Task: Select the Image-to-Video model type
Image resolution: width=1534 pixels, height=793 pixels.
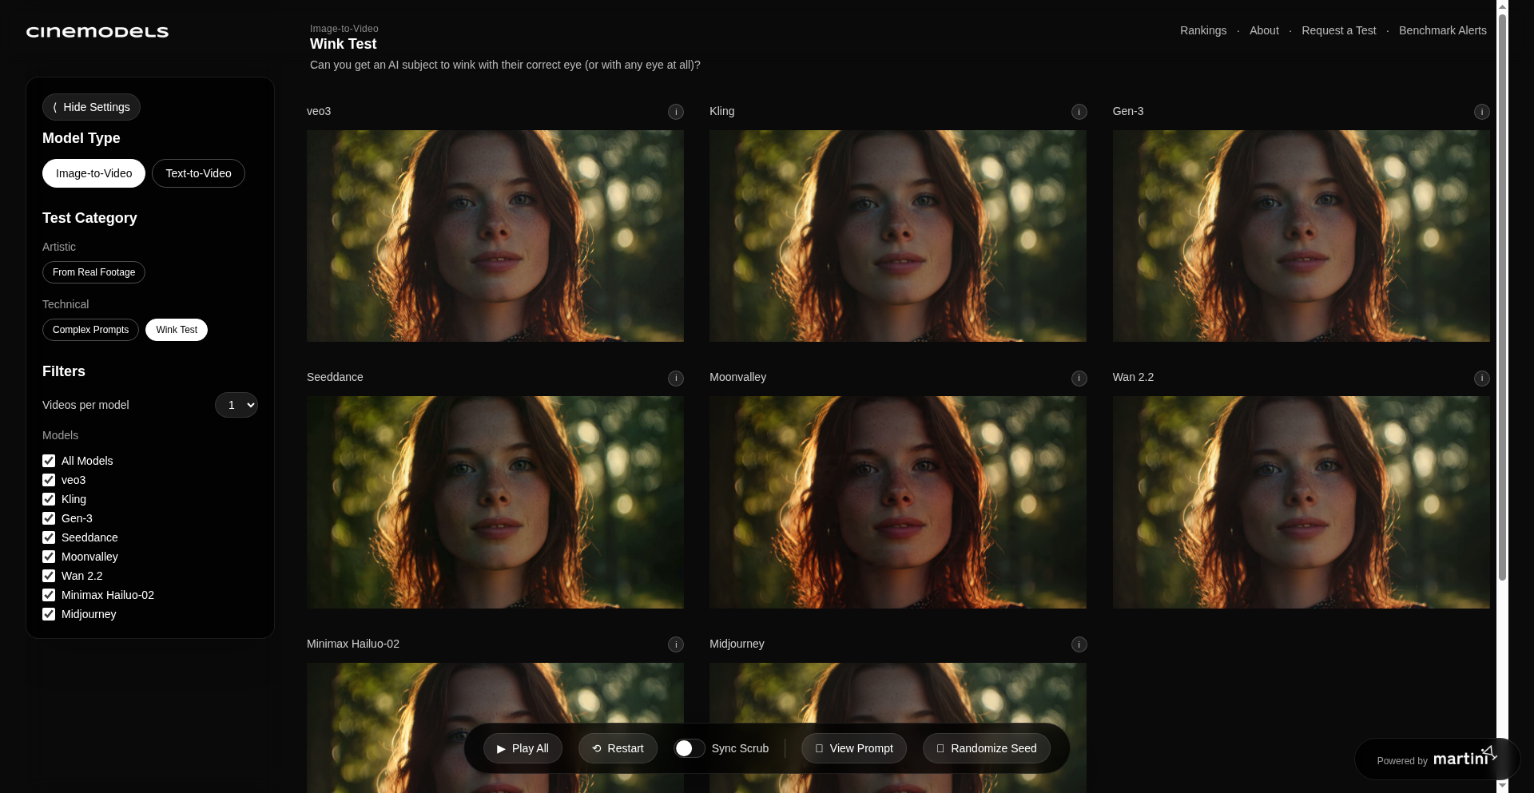Action: tap(93, 173)
